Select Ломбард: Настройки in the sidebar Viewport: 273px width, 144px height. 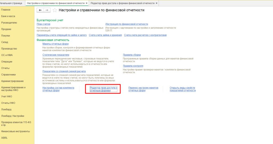(13, 116)
